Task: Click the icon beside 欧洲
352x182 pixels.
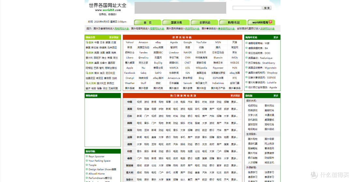Action: coord(87,53)
